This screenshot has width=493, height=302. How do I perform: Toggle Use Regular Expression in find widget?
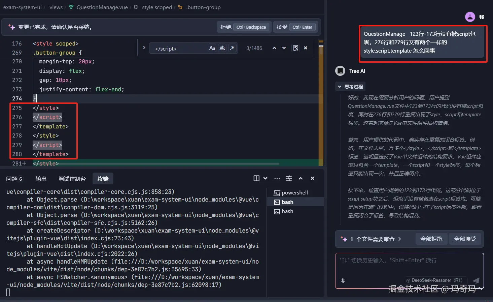(x=232, y=48)
